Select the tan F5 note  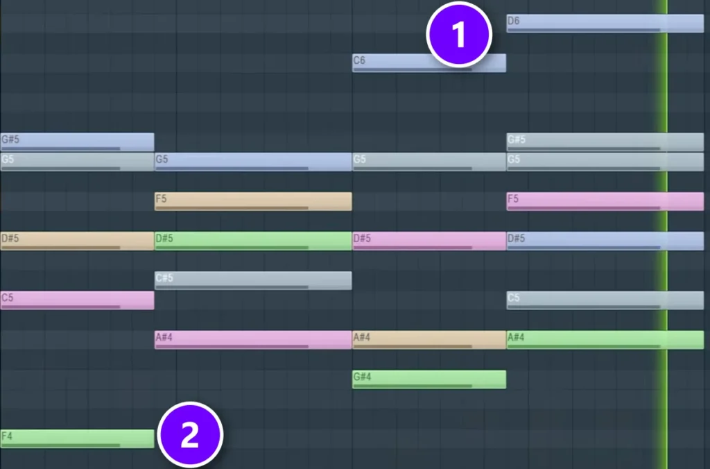pos(253,201)
